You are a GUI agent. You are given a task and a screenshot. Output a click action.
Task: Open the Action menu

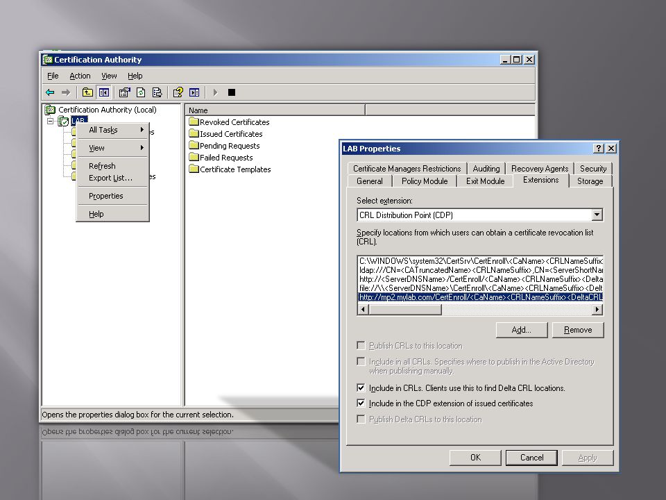coord(80,76)
